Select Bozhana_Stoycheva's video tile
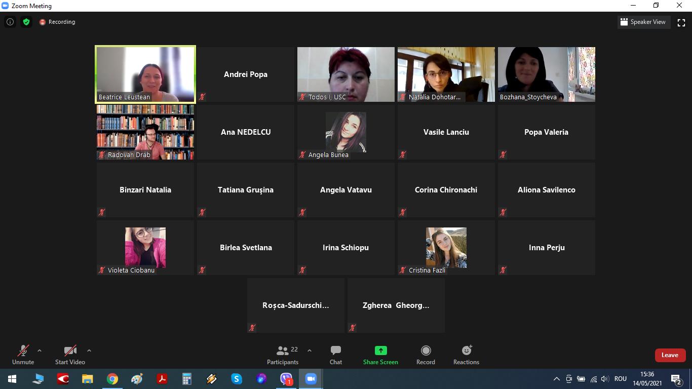The width and height of the screenshot is (692, 389). coord(547,74)
